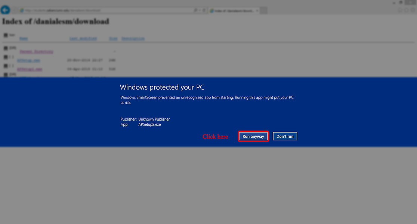The height and width of the screenshot is (224, 417).
Task: Open the browser Tools gear icon
Action: [x=413, y=10]
